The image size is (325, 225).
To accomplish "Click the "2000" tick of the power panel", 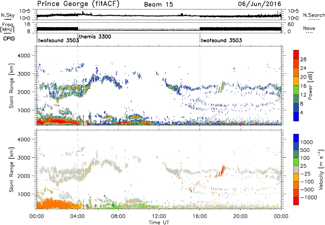I will (24, 92).
